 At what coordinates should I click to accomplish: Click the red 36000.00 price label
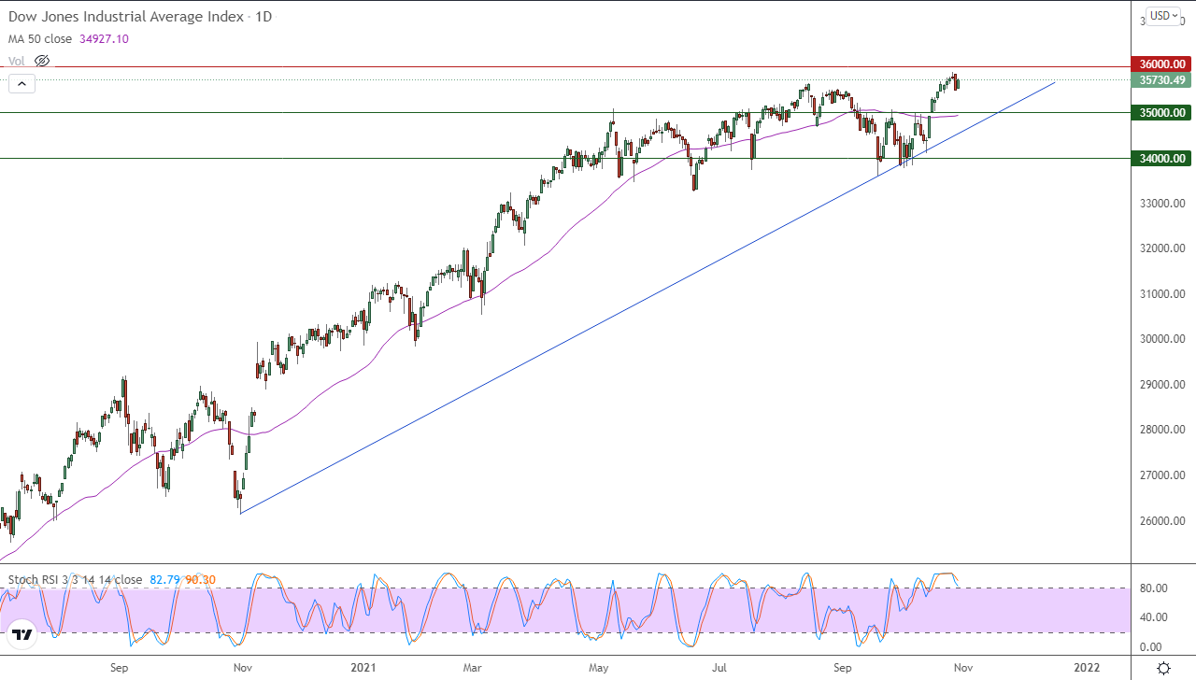pos(1160,64)
